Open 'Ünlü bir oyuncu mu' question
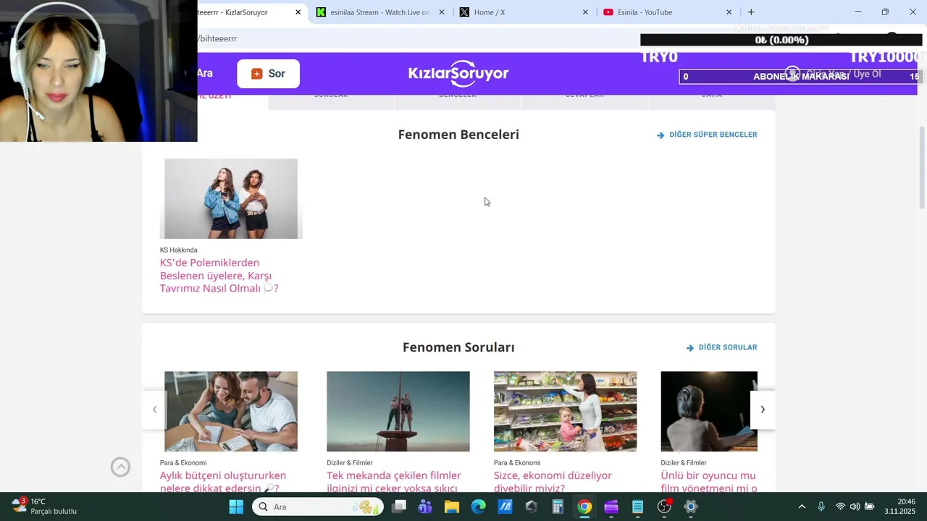 pyautogui.click(x=709, y=481)
